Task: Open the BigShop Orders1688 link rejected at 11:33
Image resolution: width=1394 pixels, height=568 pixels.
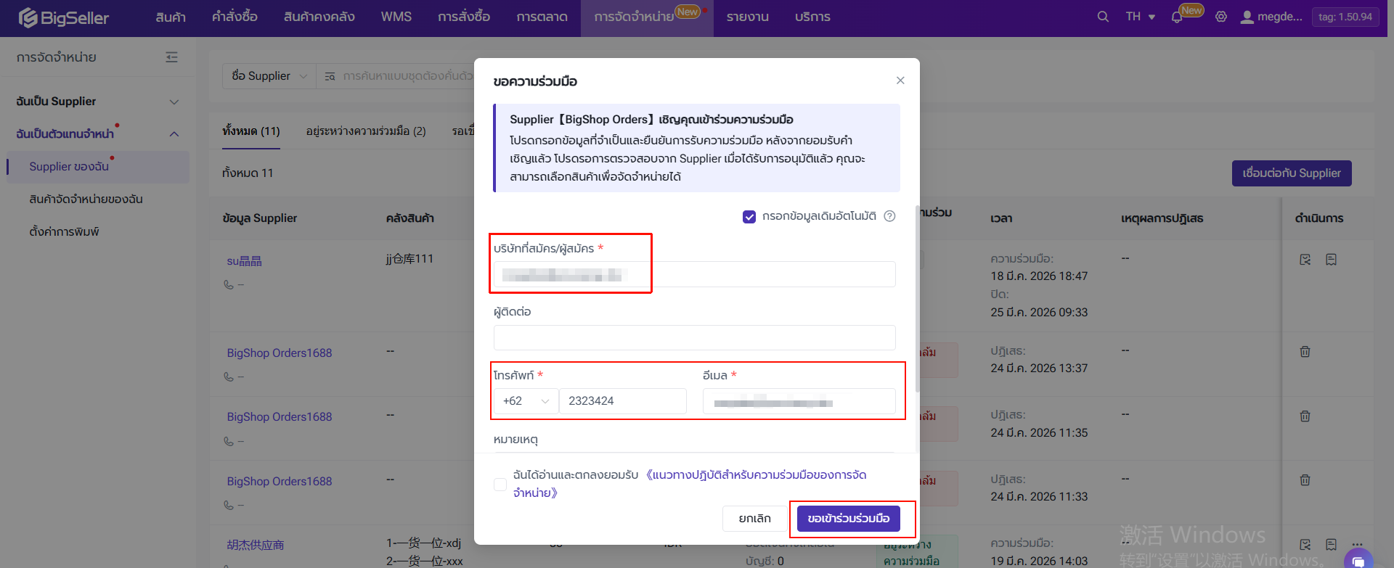Action: point(280,482)
